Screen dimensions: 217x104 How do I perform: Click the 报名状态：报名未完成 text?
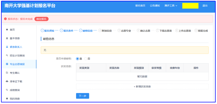tap(20, 19)
